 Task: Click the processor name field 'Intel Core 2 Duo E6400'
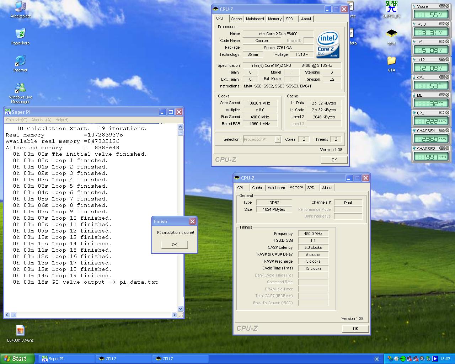coord(278,34)
